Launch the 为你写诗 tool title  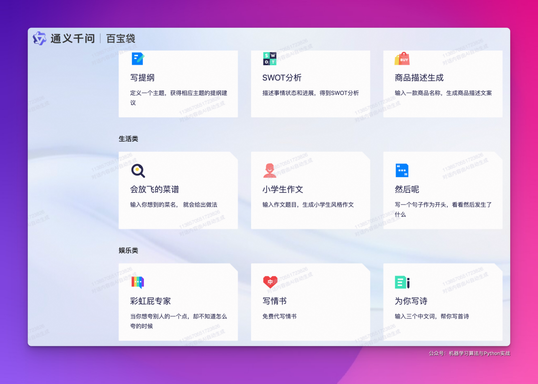(411, 301)
